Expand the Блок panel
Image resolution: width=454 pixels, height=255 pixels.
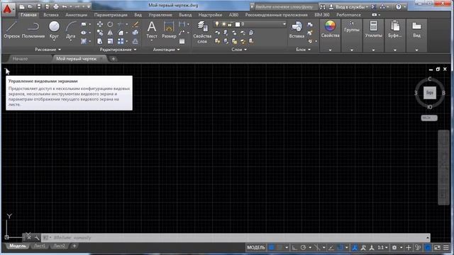pos(303,50)
